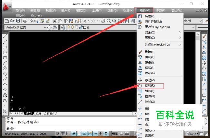
Task: Select the Revision Cloud tool
Action: 5,74
